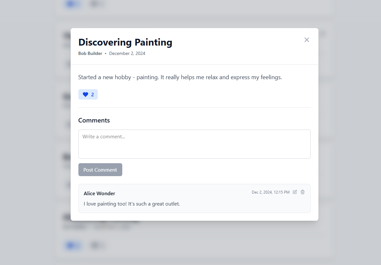Click the Alice Wonder commenter name
381x265 pixels.
(x=99, y=193)
